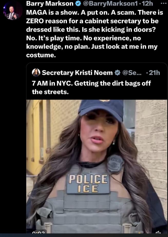Open the 'MAGA is a show' tweet text
The width and height of the screenshot is (168, 237).
95,34
